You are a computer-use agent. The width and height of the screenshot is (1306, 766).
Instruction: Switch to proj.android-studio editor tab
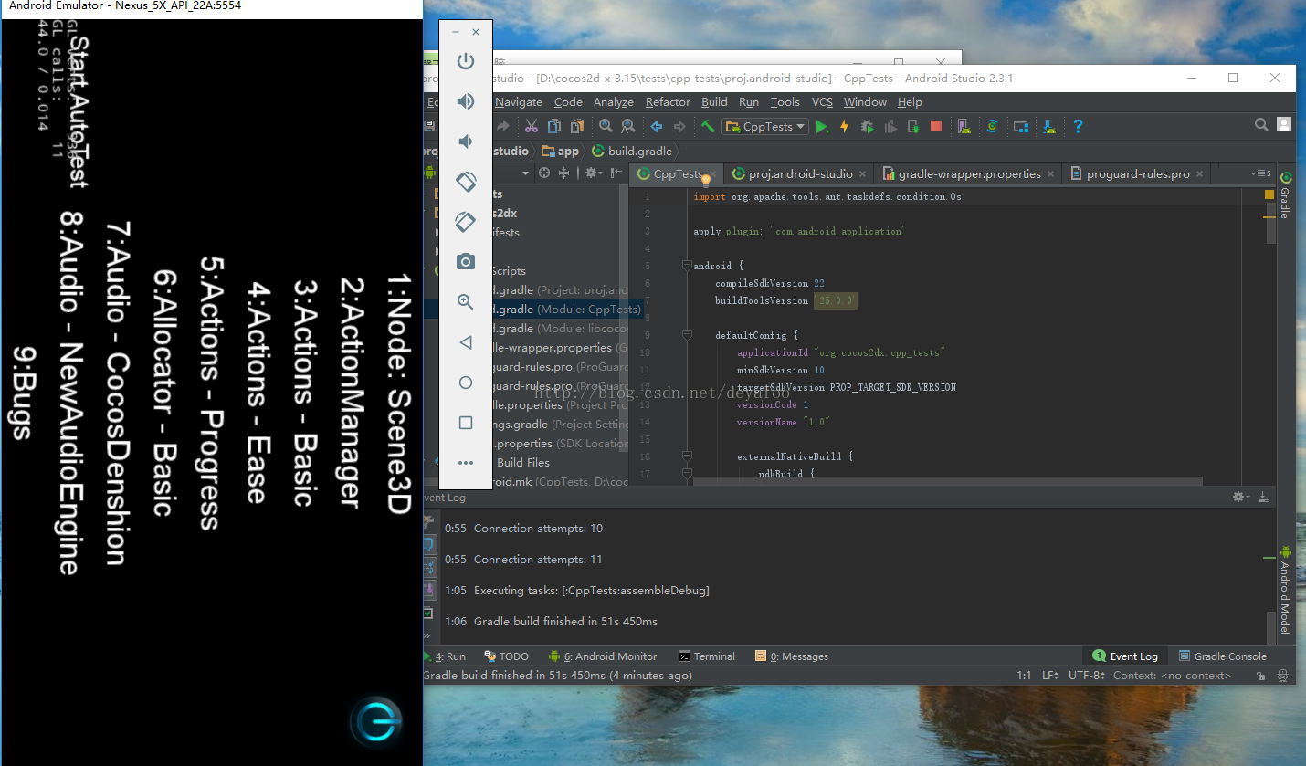(798, 173)
